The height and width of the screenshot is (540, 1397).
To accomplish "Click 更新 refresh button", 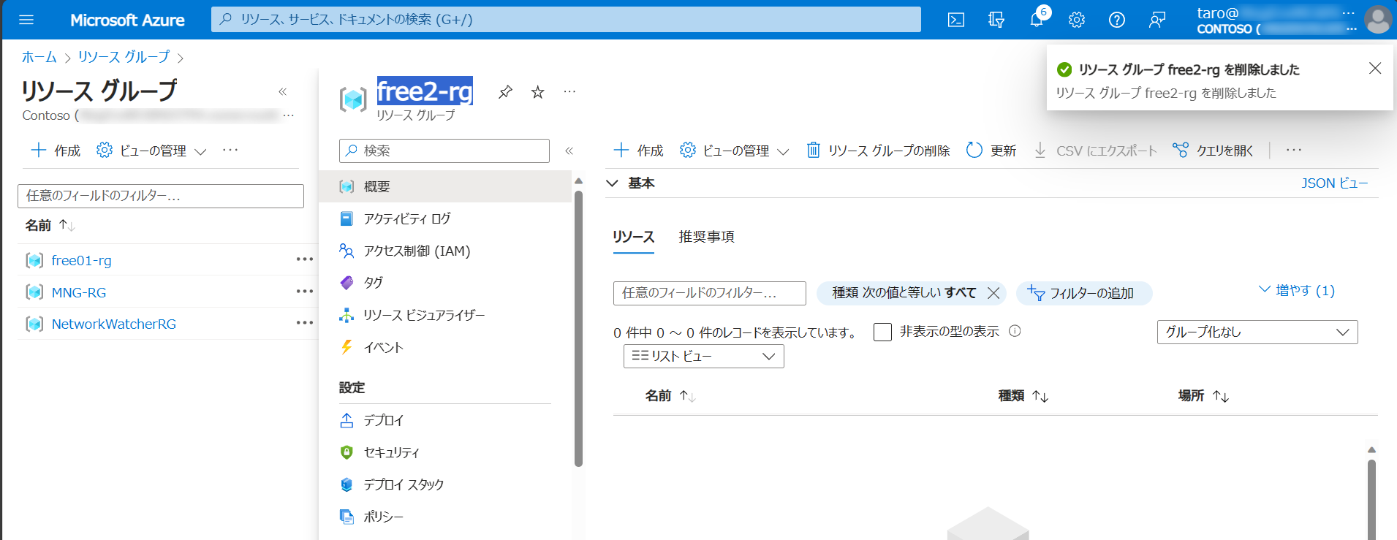I will click(991, 151).
